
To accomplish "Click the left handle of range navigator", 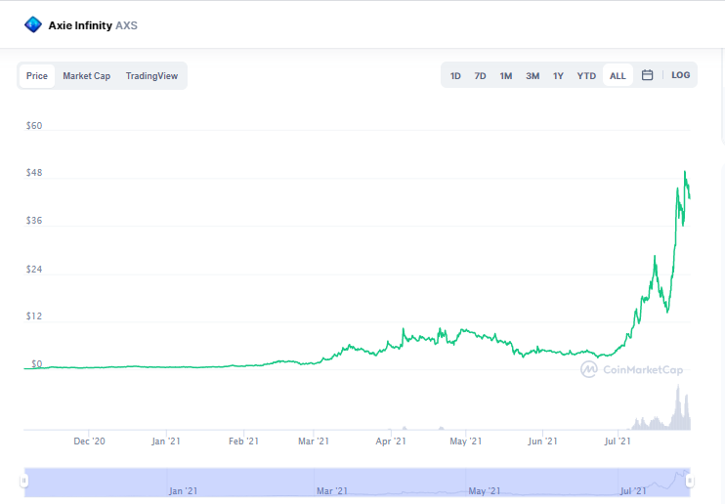I will 24,481.
